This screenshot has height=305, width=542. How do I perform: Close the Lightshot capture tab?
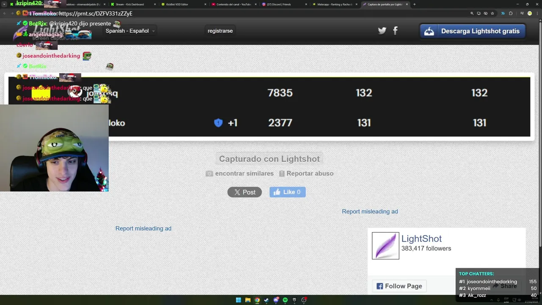click(x=407, y=4)
